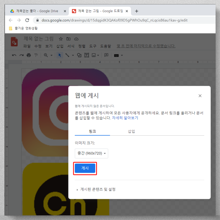Select the text box tool
The width and height of the screenshot is (220, 220).
coord(87,55)
